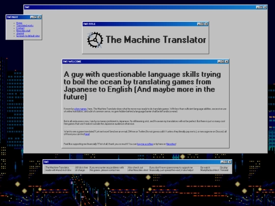
Task: Minimize the TMT/TITLE window
Action: click(x=199, y=24)
